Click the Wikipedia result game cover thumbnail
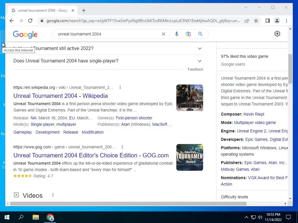Screen dimensions: 298x223 [190, 98]
